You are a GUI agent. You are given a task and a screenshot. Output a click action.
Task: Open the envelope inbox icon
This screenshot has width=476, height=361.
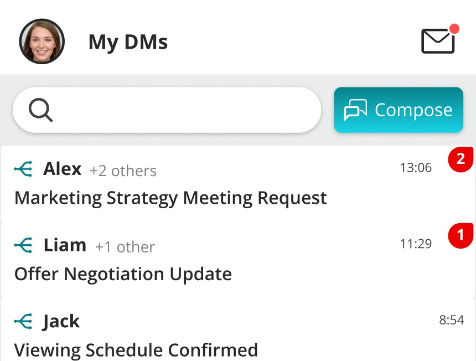coord(438,41)
